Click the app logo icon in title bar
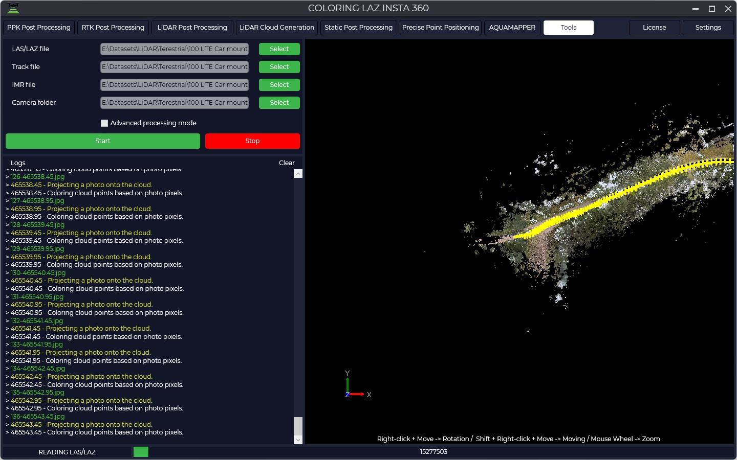 [13, 8]
